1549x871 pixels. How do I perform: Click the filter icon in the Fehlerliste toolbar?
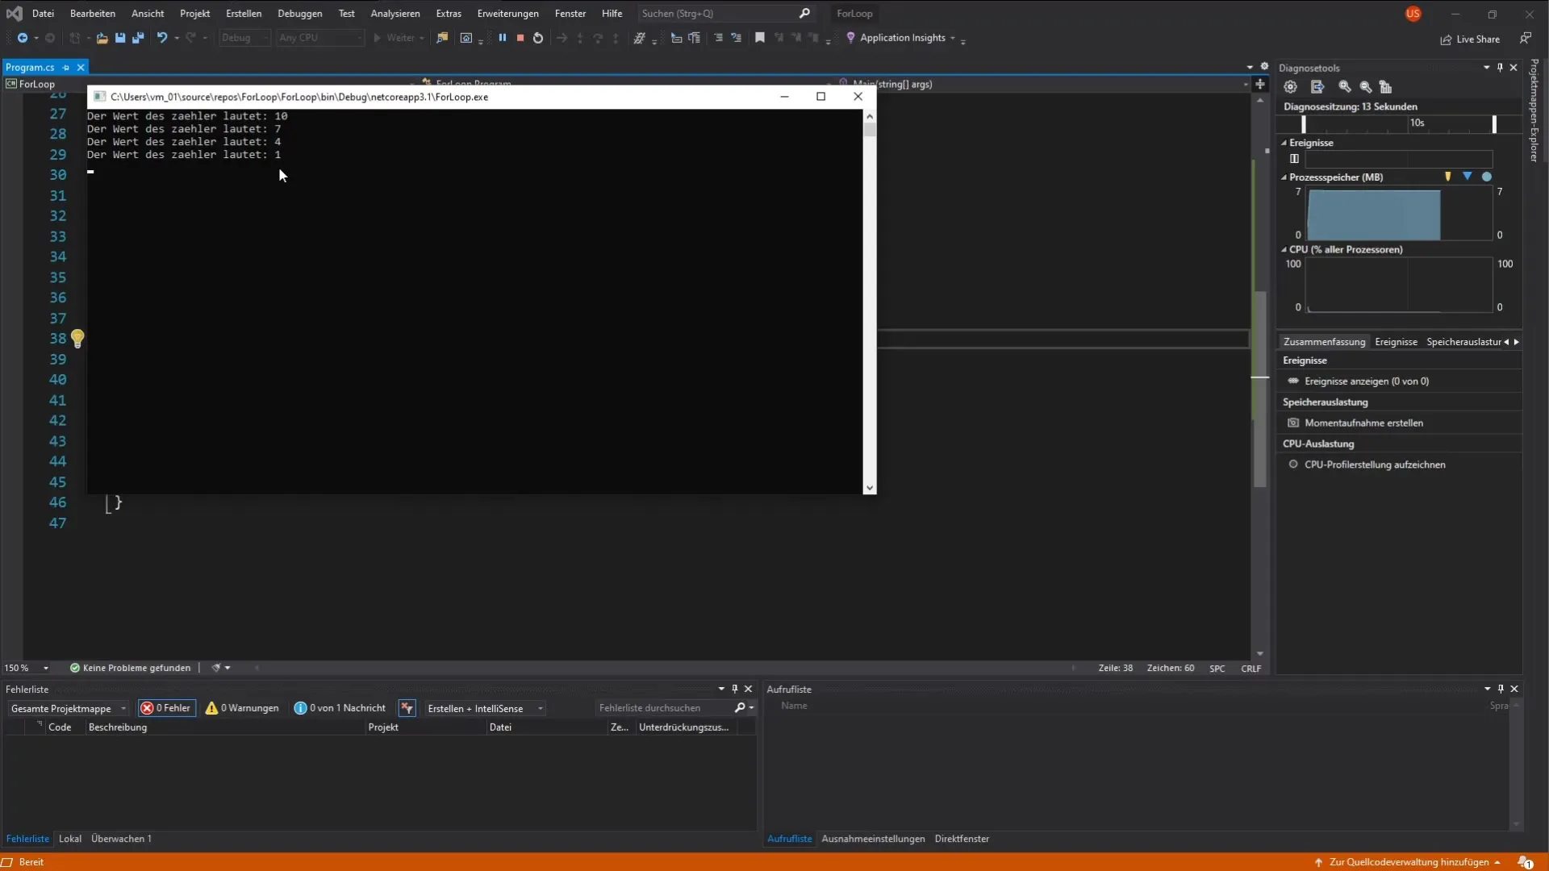(407, 708)
